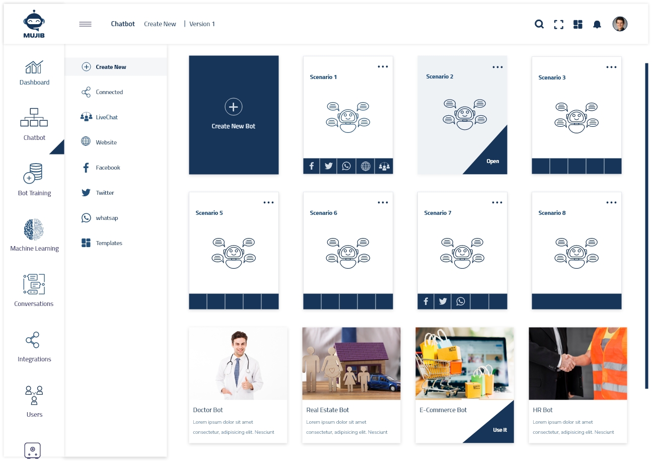This screenshot has width=652, height=463.
Task: Click the WhatsApp icon on Scenario 1 card
Action: tap(346, 166)
